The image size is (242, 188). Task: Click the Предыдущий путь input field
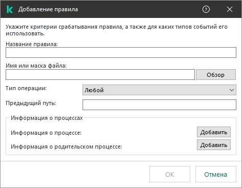159,105
